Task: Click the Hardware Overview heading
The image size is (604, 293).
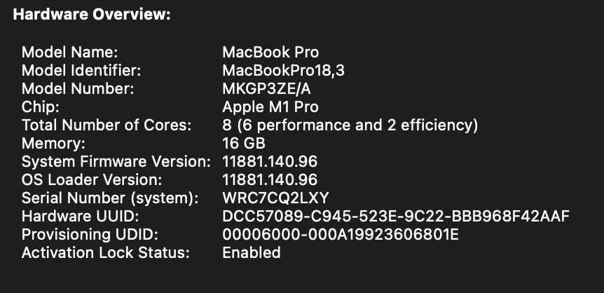Action: pyautogui.click(x=92, y=14)
